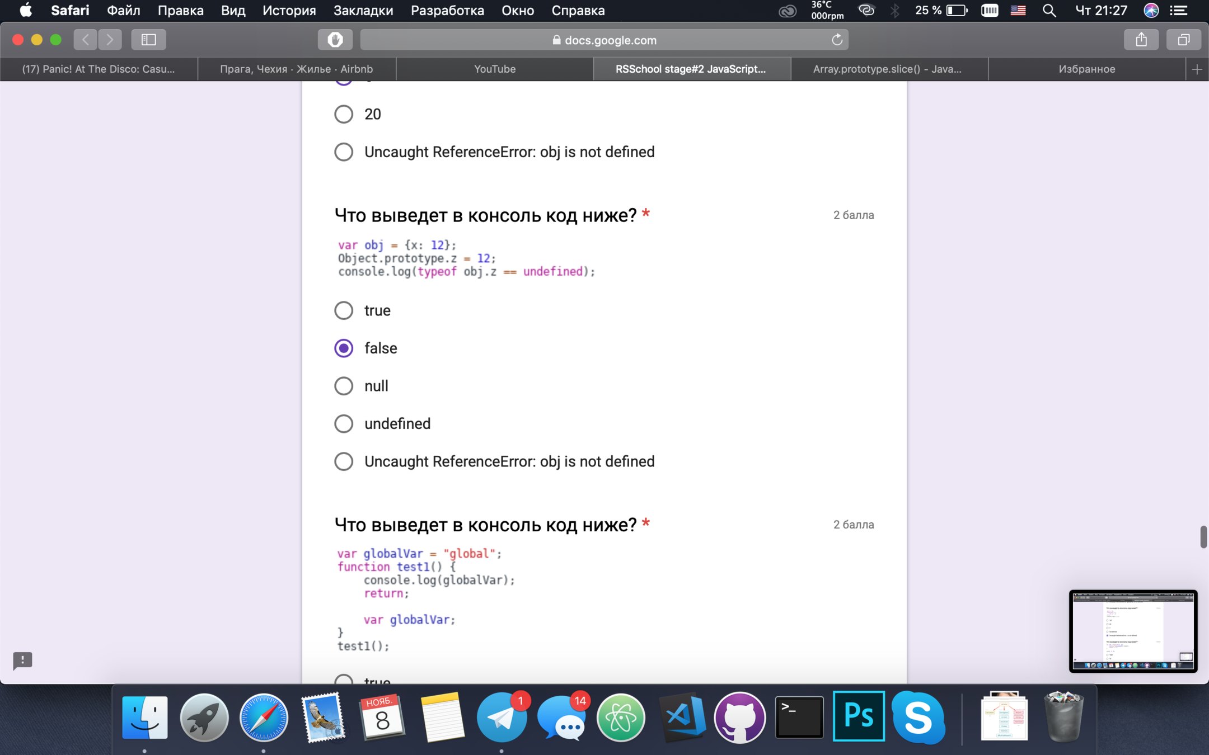Switch to the YouTube tab

495,69
